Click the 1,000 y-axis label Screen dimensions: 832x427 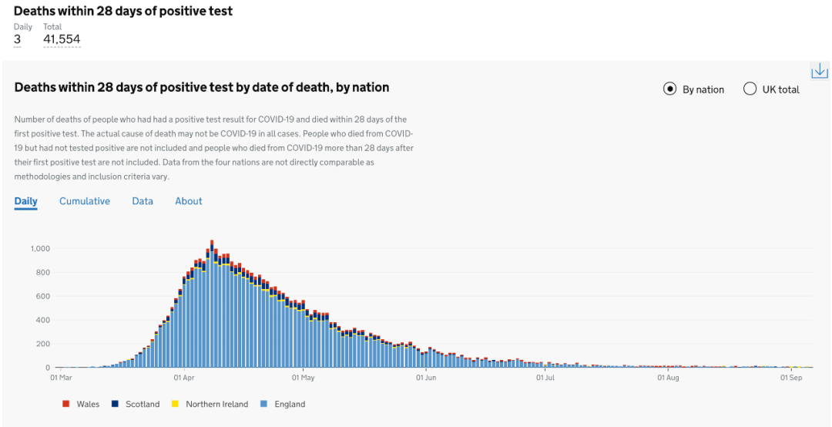(40, 248)
